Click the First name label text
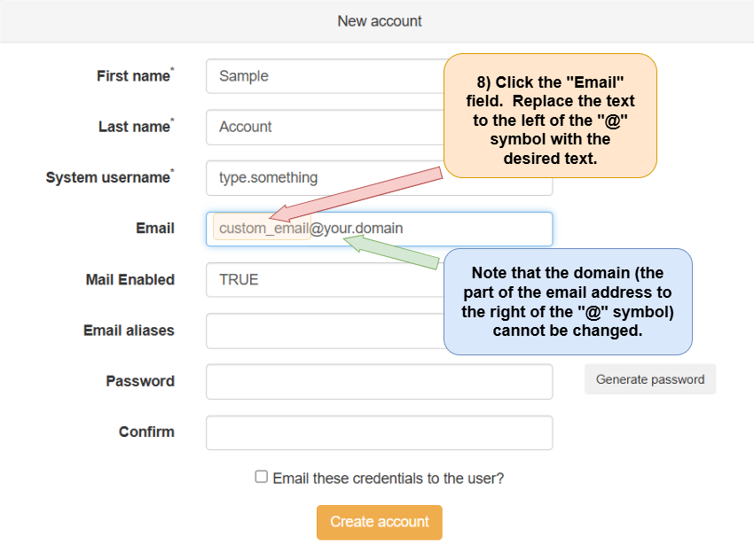The width and height of the screenshot is (754, 553). pos(133,76)
